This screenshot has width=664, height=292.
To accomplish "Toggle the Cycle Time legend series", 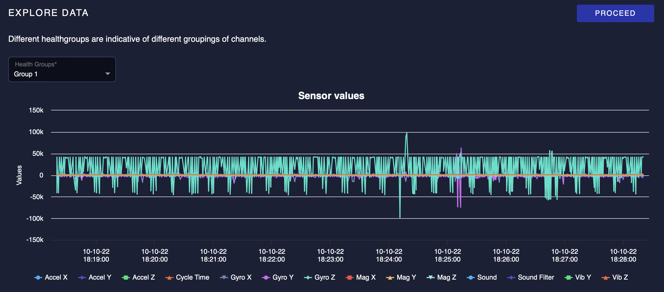I will click(x=187, y=277).
